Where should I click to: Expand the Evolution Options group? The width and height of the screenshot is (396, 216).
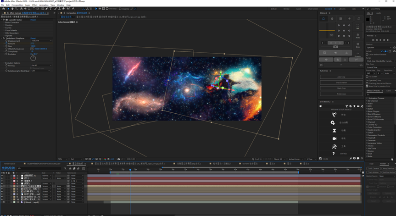[x=4, y=63]
